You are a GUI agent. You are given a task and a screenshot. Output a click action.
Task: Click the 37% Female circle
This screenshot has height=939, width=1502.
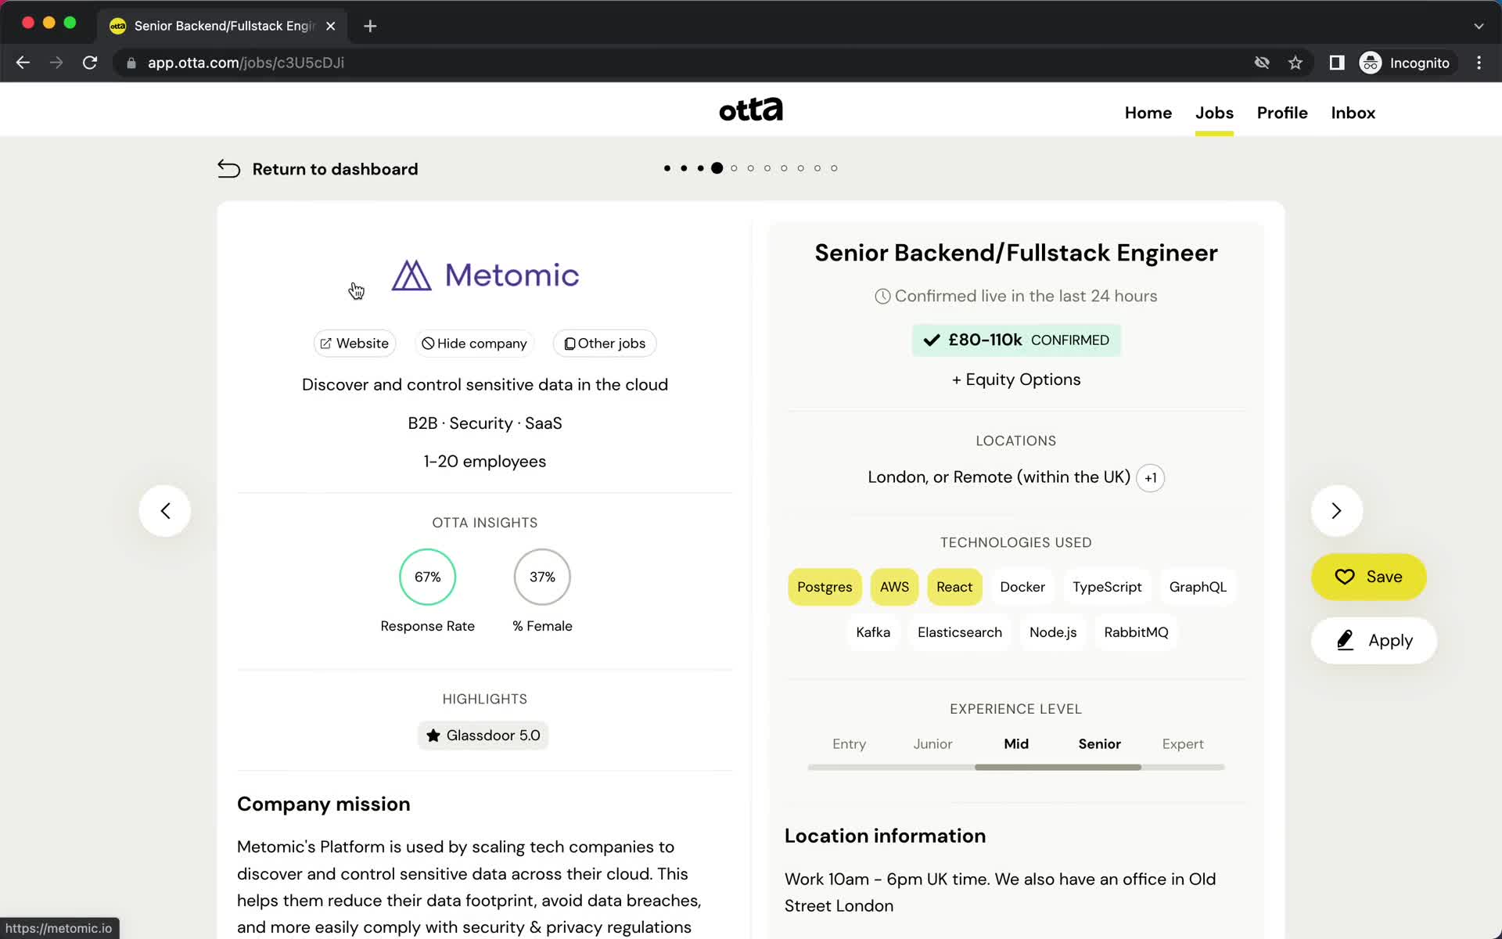(x=542, y=577)
